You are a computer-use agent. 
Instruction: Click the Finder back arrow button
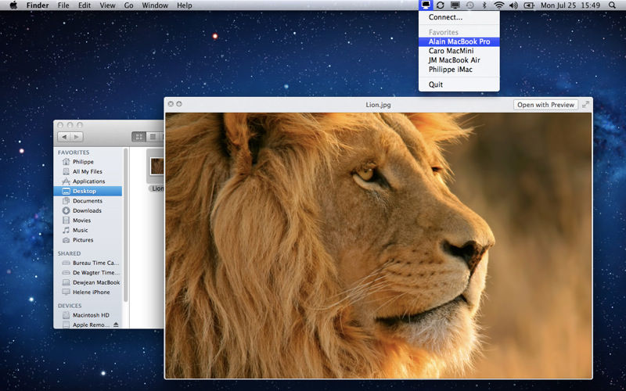coord(64,137)
